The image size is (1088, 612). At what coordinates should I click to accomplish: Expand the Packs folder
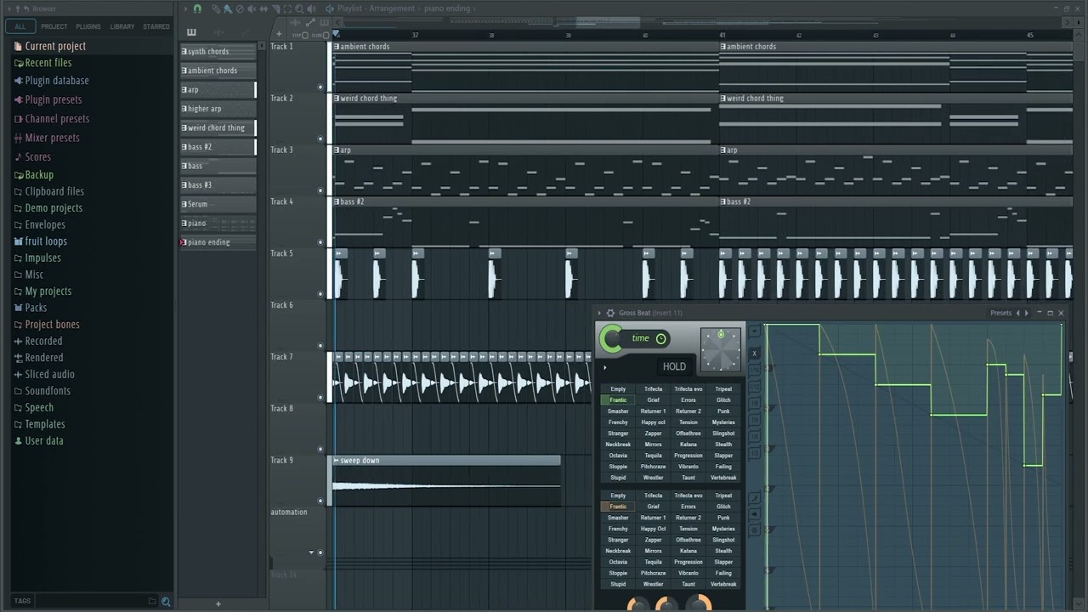click(36, 308)
